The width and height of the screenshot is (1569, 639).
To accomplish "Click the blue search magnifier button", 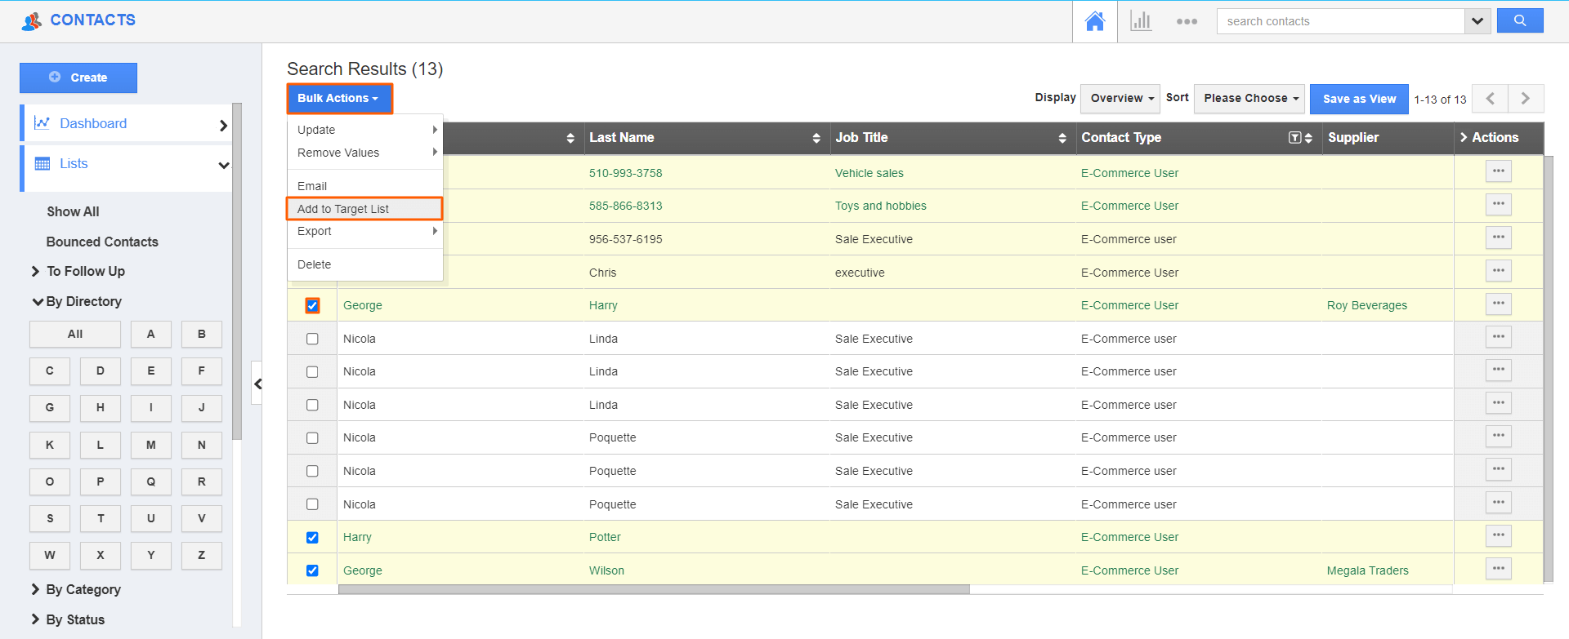I will (x=1519, y=21).
